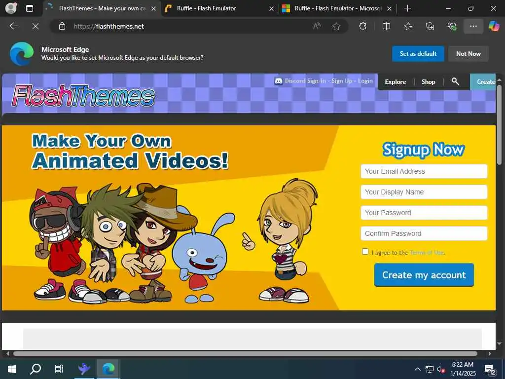
Task: Open the Edge profile avatar icon
Action: click(11, 8)
